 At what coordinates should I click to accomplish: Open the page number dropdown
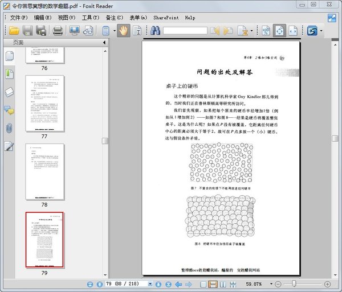[x=150, y=283]
